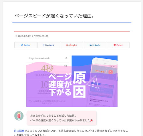
Task: Open the 前の記事 link
Action: click(19, 131)
